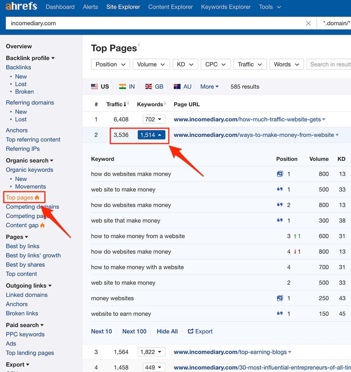Click image pack icon for 'money websites'

pyautogui.click(x=280, y=298)
